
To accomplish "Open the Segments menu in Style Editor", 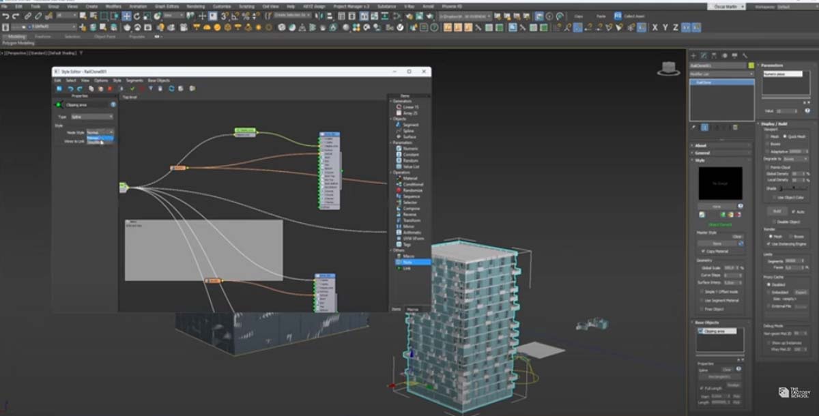I will point(134,80).
